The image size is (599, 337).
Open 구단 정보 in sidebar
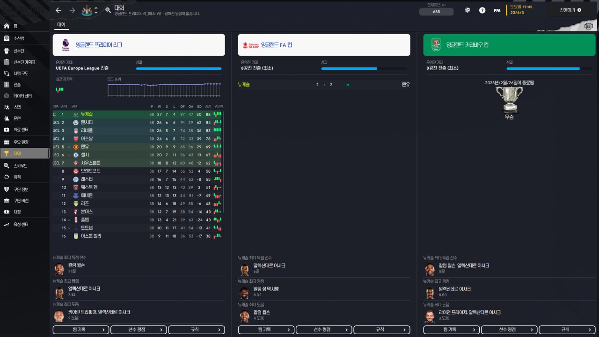(x=24, y=190)
